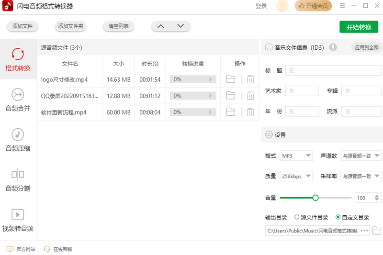The width and height of the screenshot is (383, 255).
Task: Decrease volume with the stepper down arrow
Action: tap(377, 200)
